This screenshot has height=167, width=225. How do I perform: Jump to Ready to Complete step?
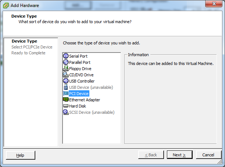click(x=28, y=53)
